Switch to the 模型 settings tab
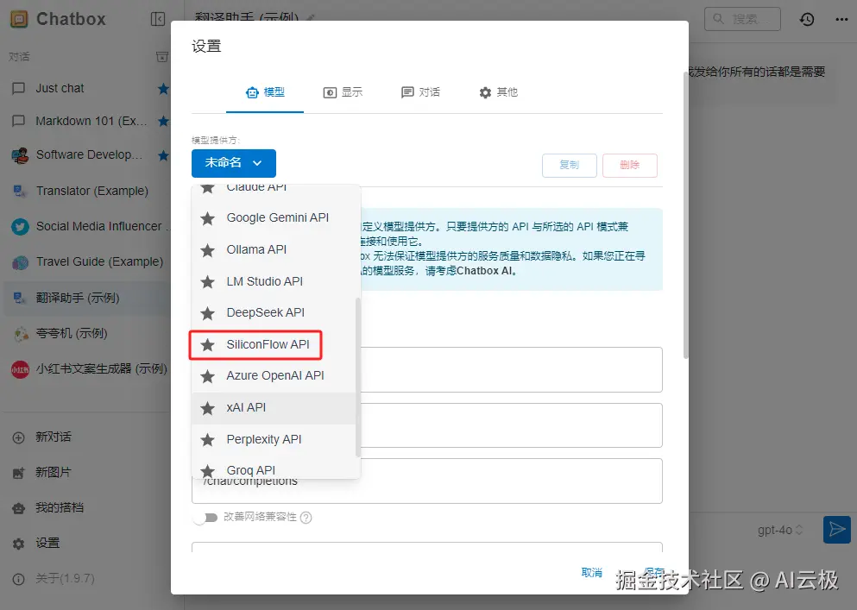Viewport: 857px width, 610px height. pos(265,93)
